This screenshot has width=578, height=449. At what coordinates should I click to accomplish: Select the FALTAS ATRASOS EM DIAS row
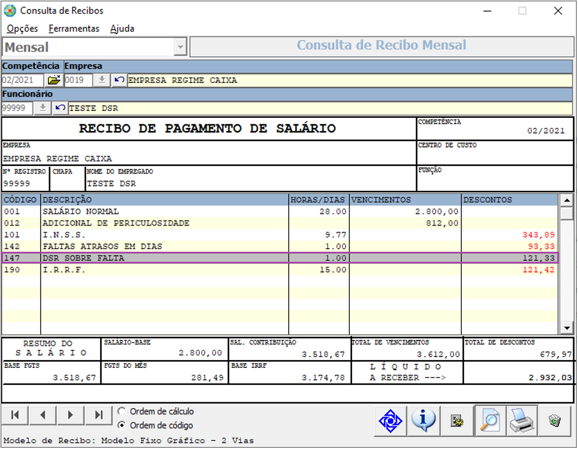[280, 246]
